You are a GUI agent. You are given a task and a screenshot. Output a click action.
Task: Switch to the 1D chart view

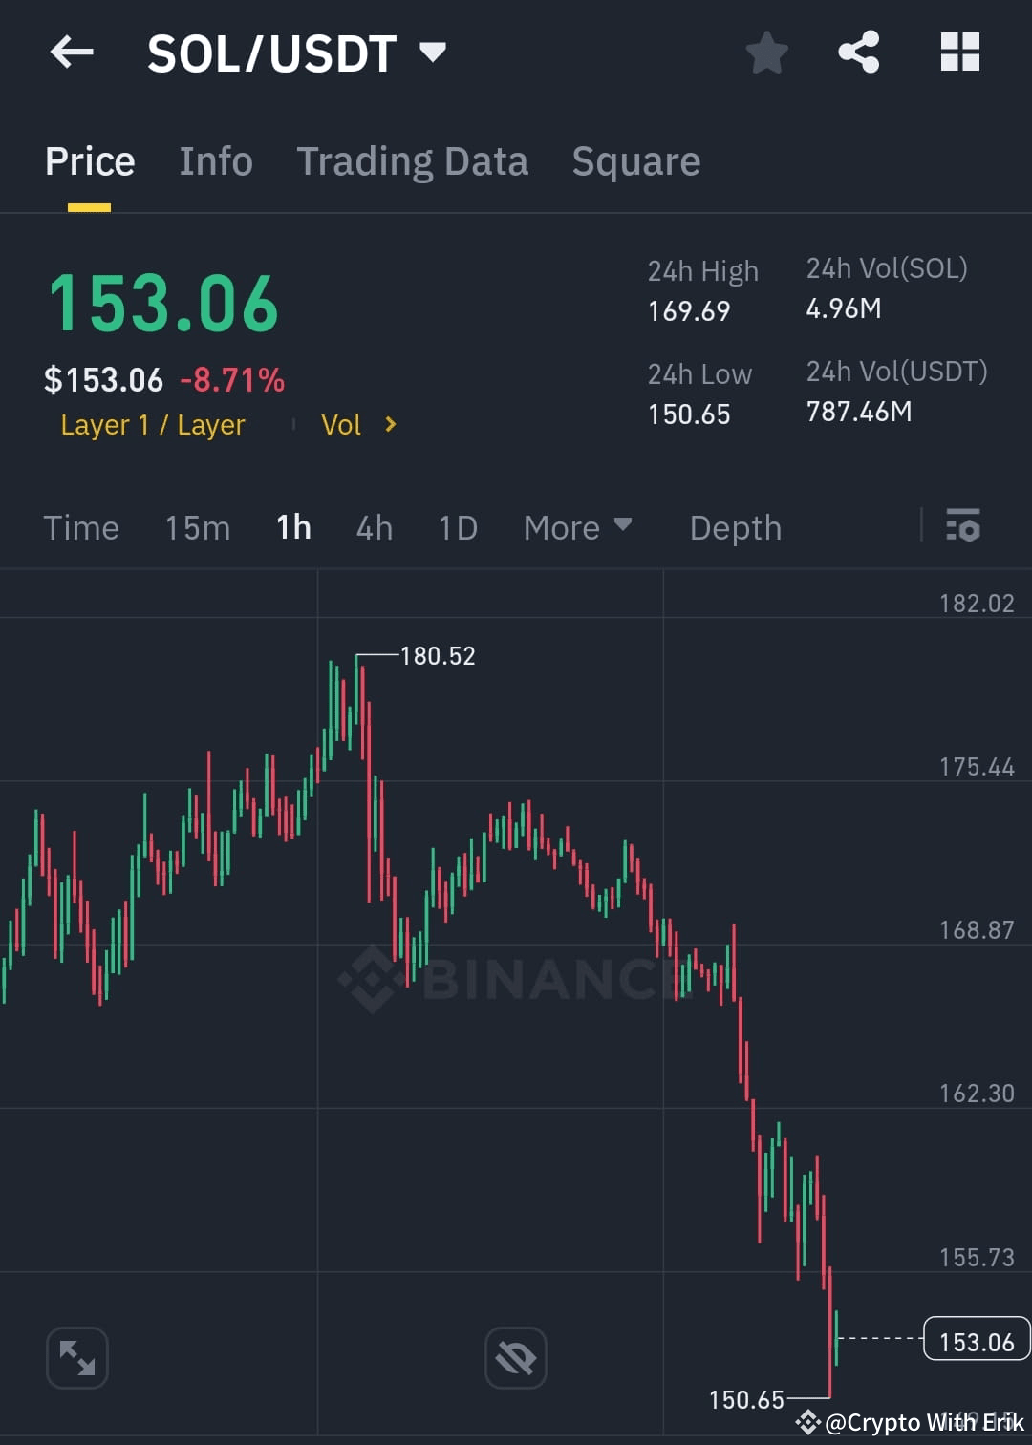tap(456, 526)
